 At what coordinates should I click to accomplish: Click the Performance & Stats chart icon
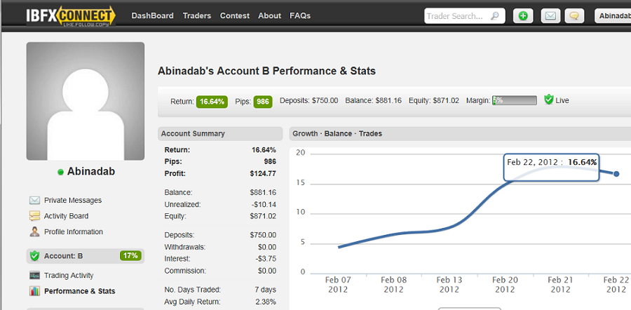pos(34,291)
